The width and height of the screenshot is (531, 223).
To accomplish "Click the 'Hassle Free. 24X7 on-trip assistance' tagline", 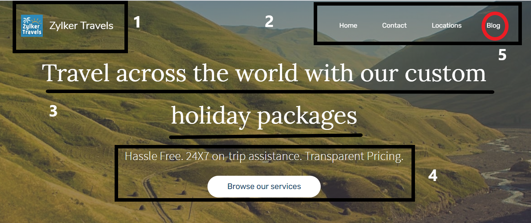I will [213, 156].
